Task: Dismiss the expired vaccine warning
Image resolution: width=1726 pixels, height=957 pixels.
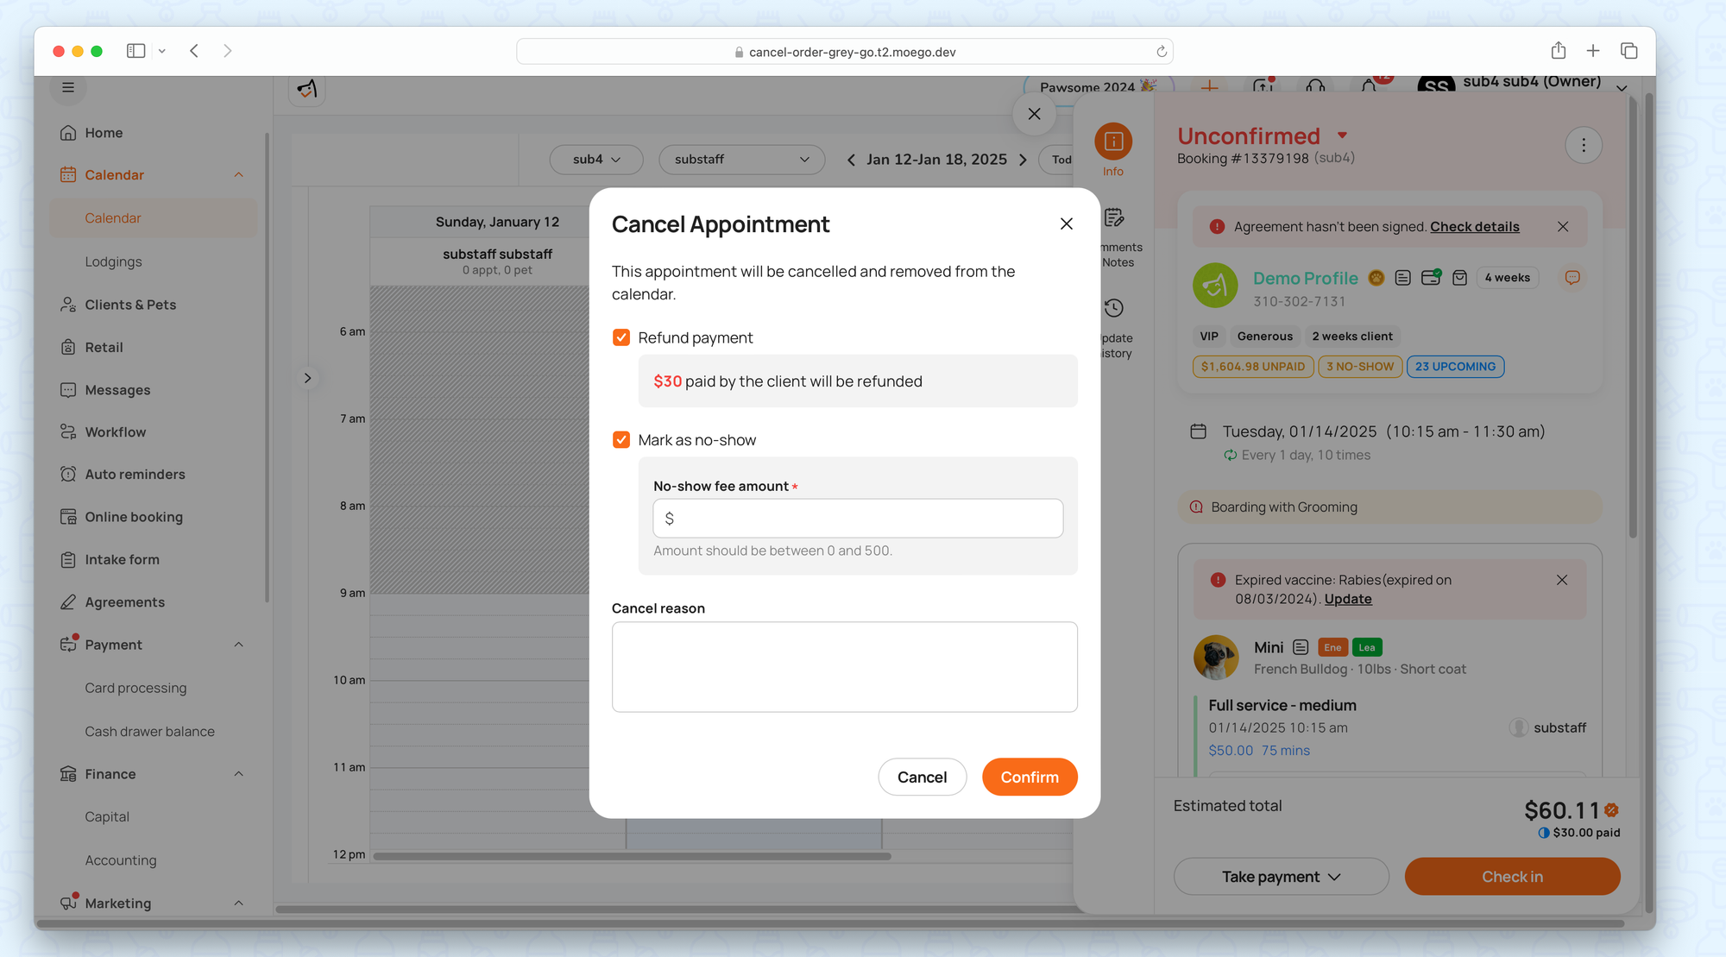Action: (x=1561, y=580)
